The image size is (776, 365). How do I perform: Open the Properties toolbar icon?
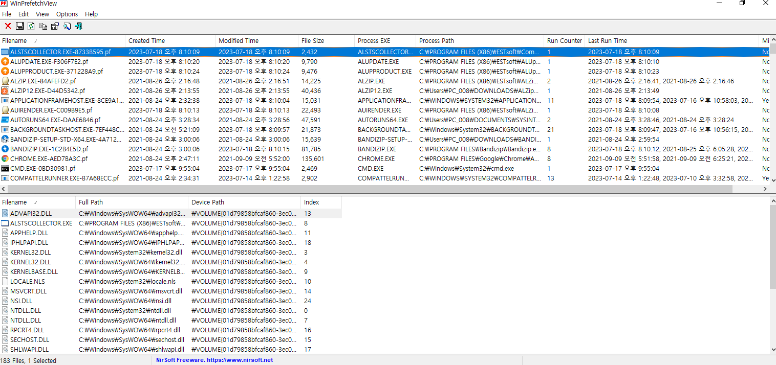coord(55,26)
